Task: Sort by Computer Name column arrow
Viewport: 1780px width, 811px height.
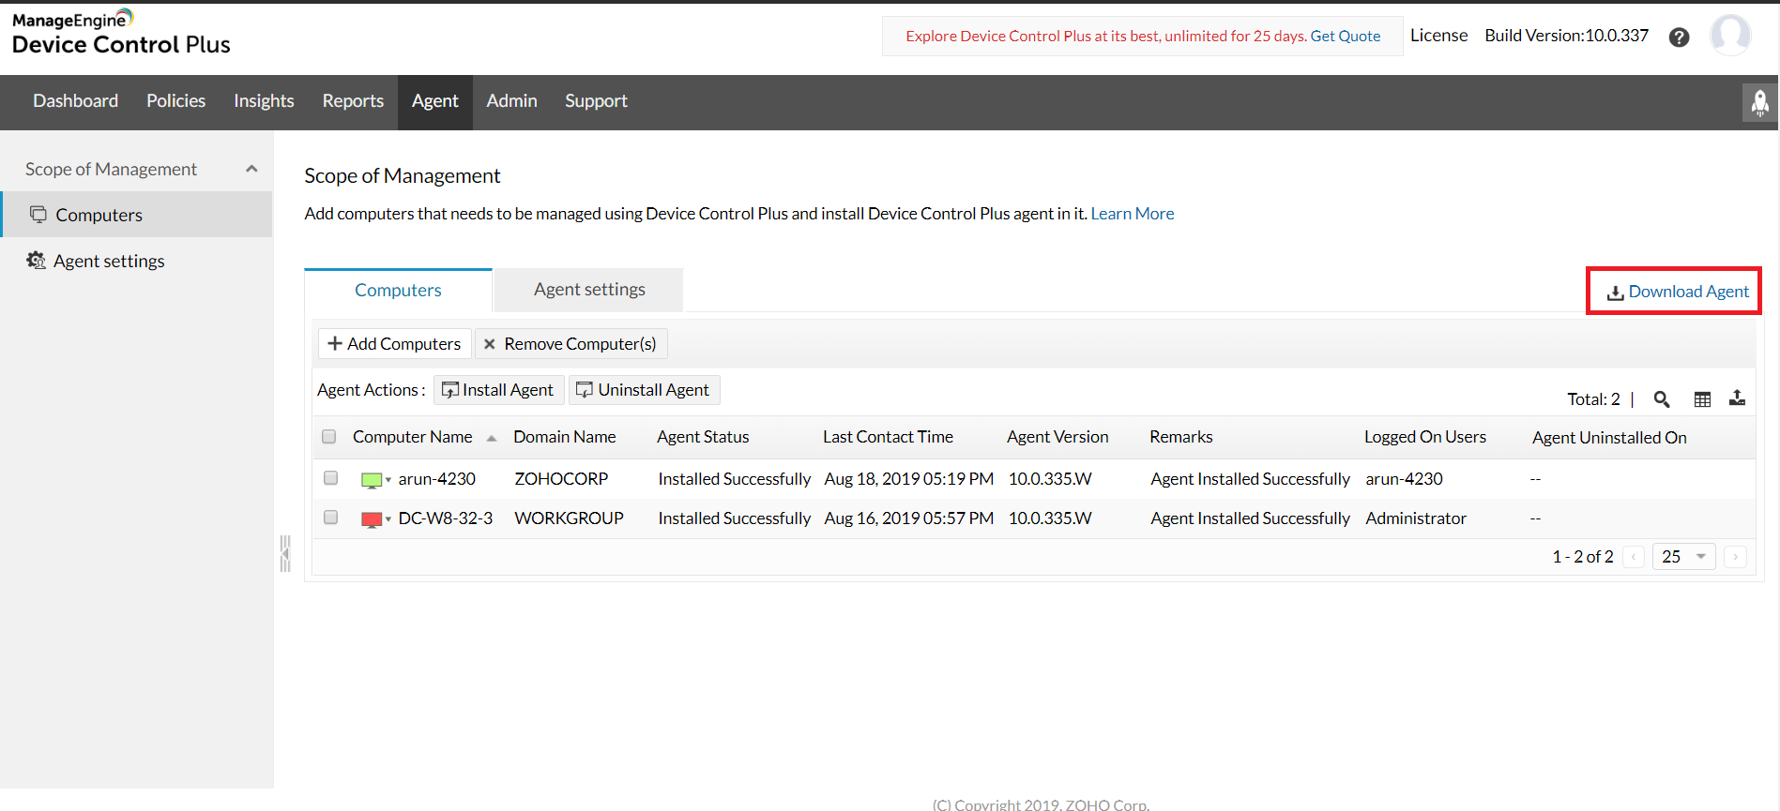Action: click(492, 438)
